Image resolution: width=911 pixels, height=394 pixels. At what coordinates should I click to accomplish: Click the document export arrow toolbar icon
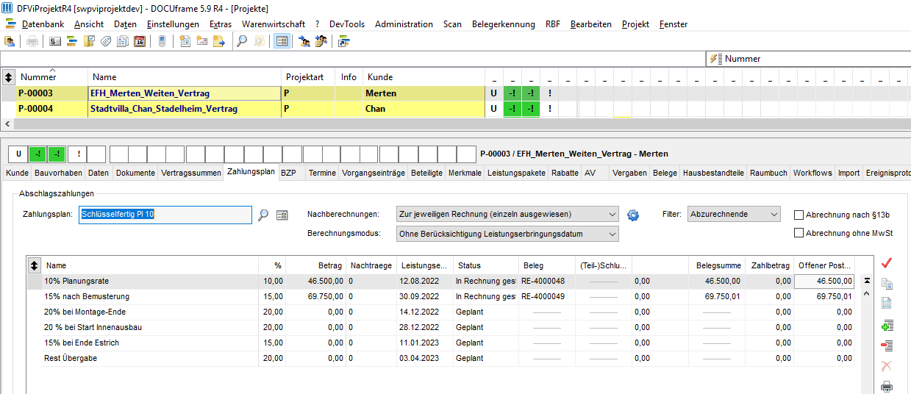coord(218,41)
